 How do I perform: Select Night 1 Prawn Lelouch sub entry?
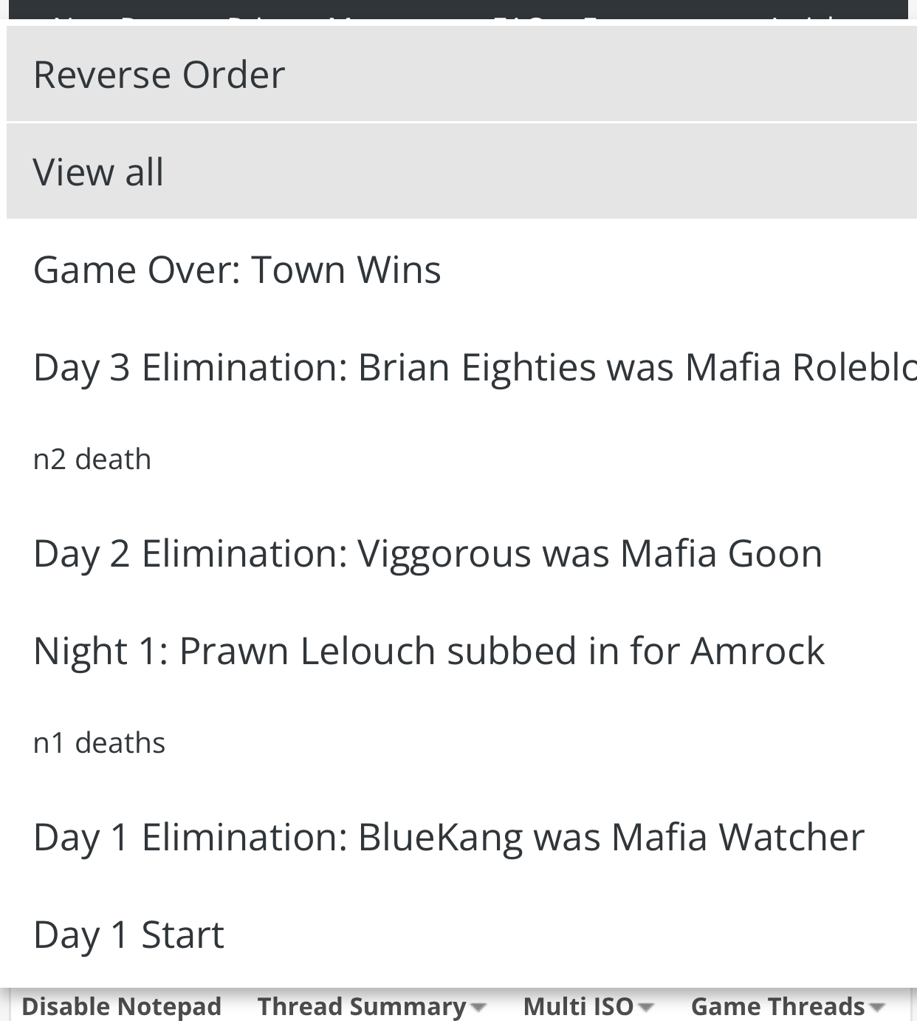tap(461, 650)
